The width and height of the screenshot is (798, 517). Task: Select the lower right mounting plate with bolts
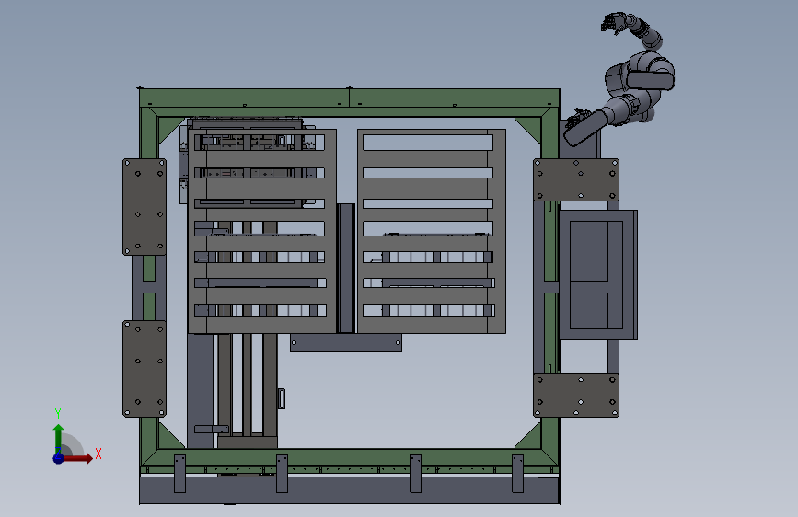tap(576, 396)
